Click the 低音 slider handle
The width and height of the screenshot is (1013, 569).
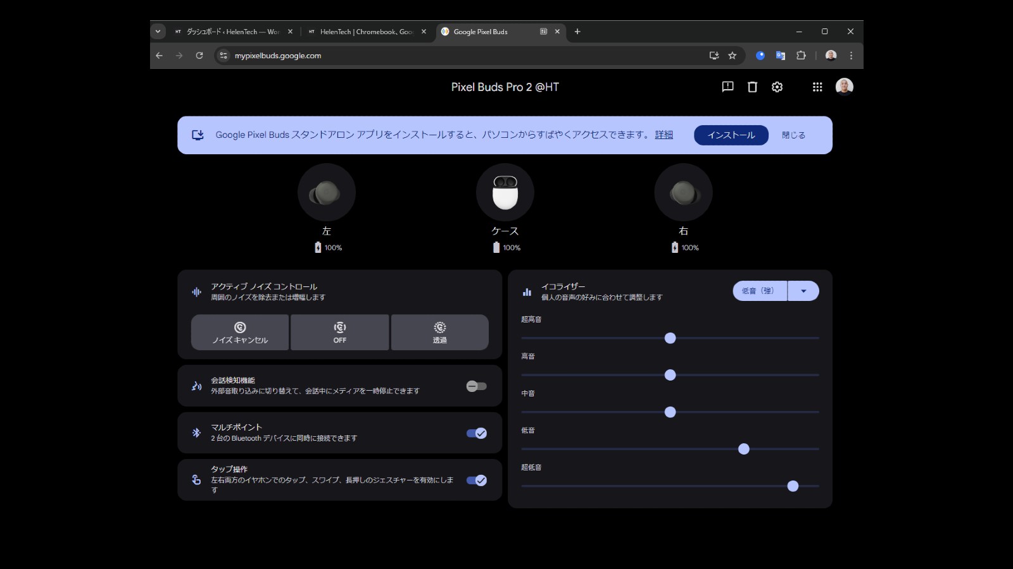point(744,449)
